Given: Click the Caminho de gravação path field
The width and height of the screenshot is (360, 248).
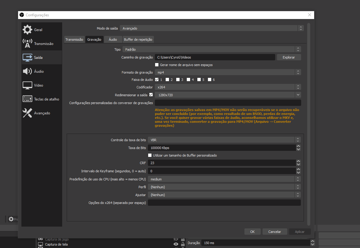Looking at the screenshot, I should pyautogui.click(x=215, y=57).
